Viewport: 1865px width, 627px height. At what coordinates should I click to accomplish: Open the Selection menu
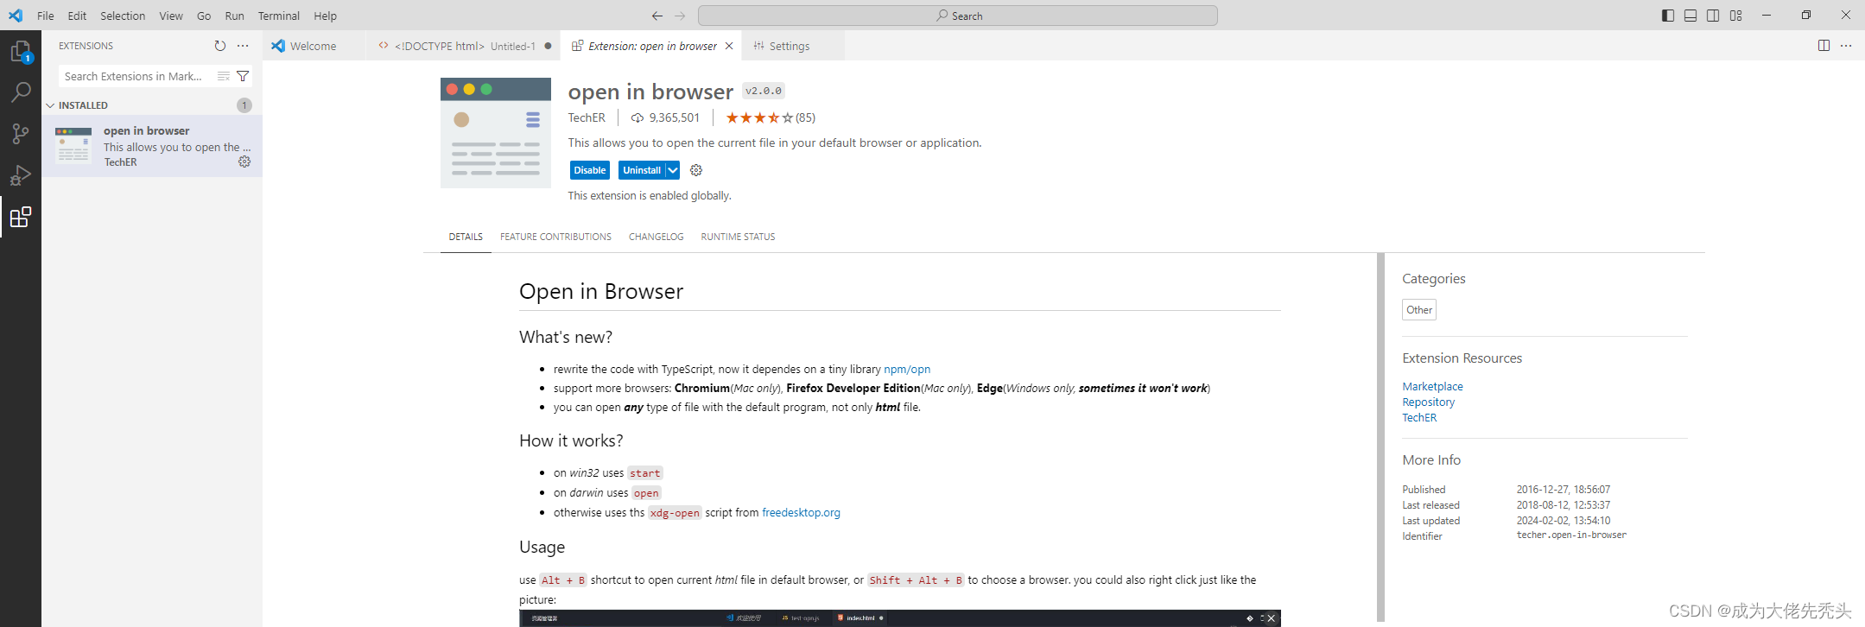[x=123, y=16]
